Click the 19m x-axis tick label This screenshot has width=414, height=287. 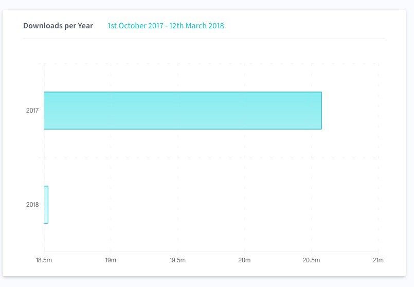click(x=111, y=260)
